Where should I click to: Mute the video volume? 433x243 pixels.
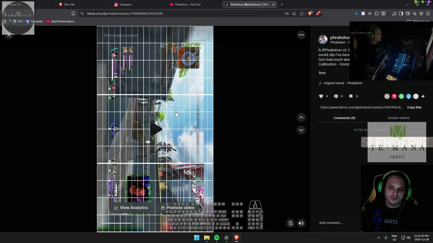click(x=301, y=223)
